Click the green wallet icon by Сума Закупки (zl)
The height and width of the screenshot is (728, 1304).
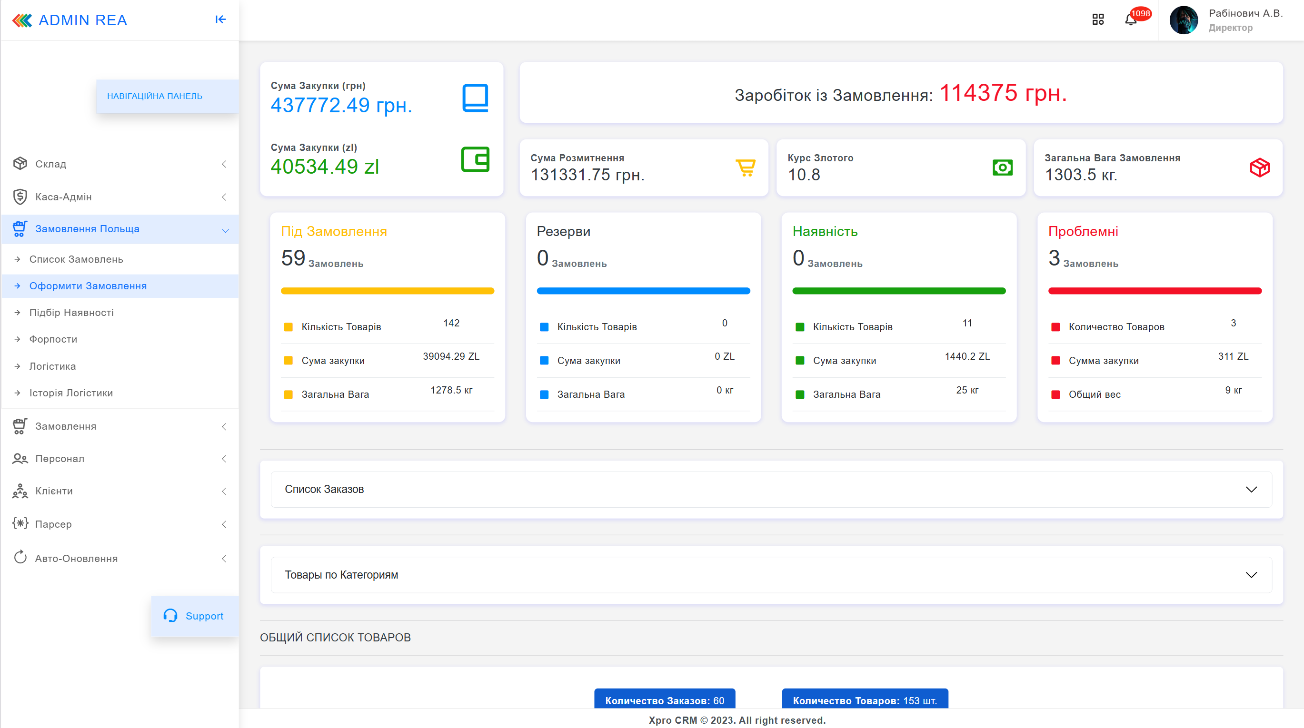tap(475, 159)
